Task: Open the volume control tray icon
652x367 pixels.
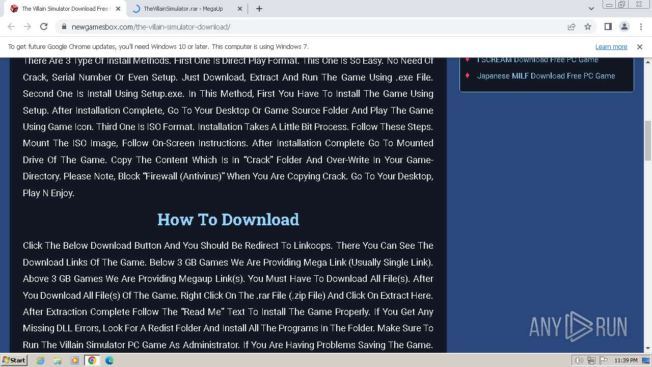Action: pos(579,360)
